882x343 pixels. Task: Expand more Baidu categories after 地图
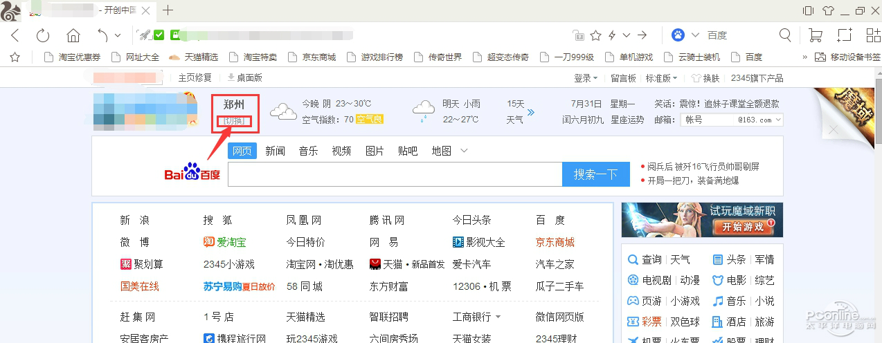[464, 151]
